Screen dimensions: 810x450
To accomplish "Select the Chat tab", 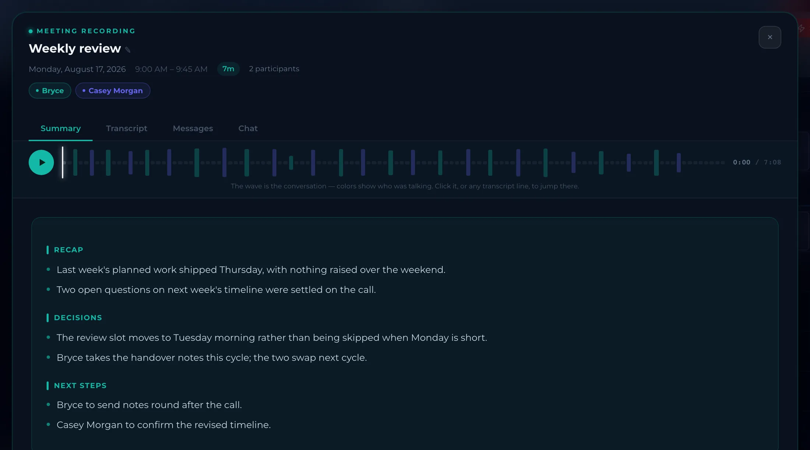I will coord(248,128).
